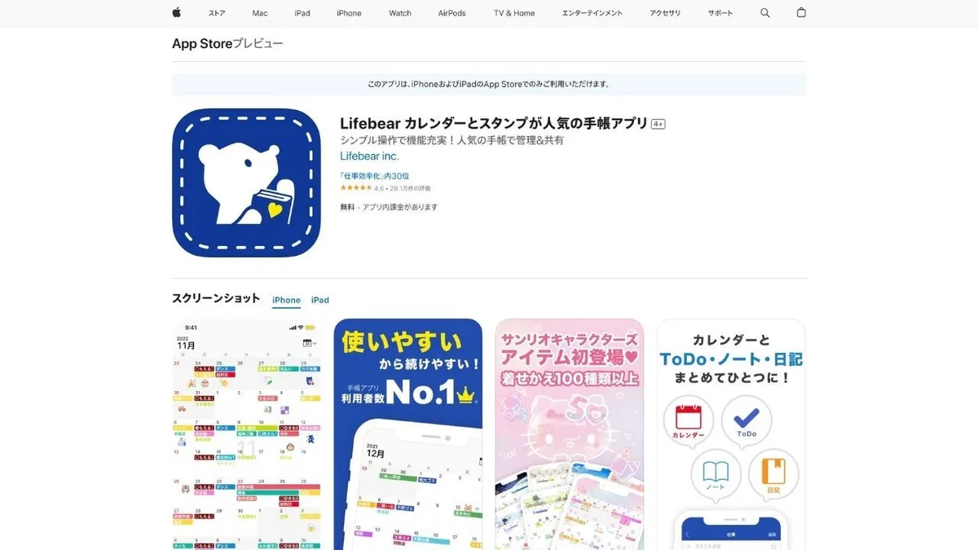Image resolution: width=978 pixels, height=550 pixels.
Task: Click the iPhoneおよびiPadのApp Store availability notice
Action: coord(489,84)
